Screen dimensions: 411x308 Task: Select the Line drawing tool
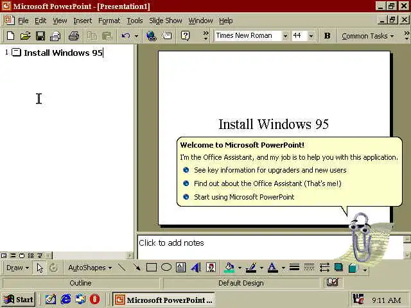pyautogui.click(x=122, y=268)
